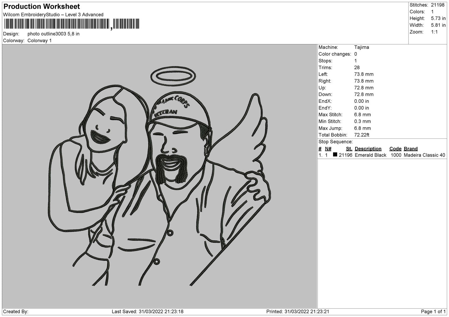Click the Stop Sequence heading
The image size is (449, 317).
[x=336, y=142]
